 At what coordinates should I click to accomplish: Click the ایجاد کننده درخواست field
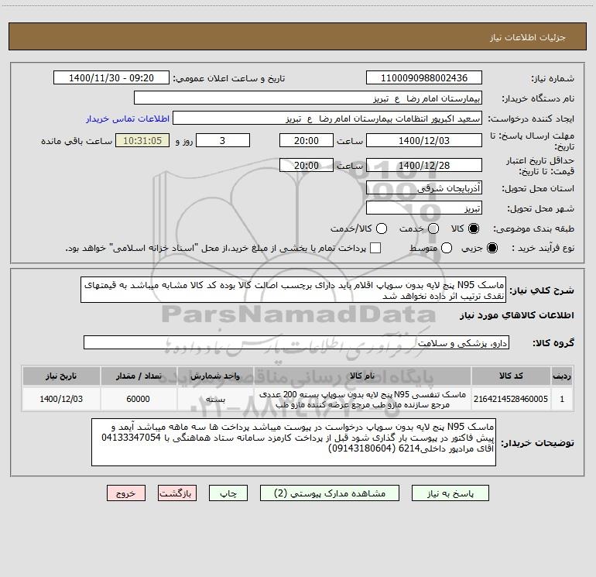(x=327, y=118)
